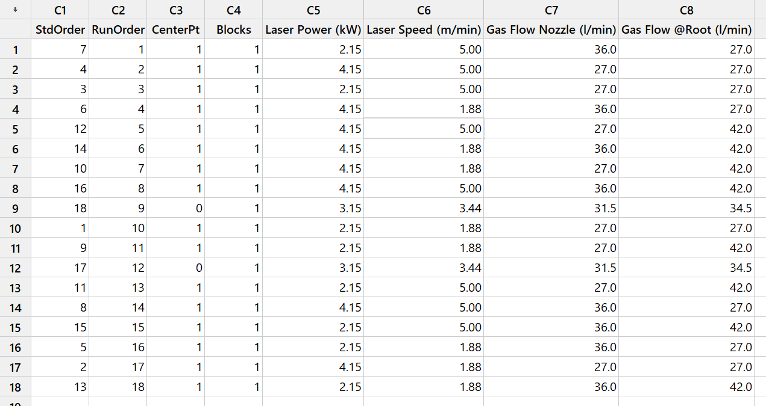Select row header 2
The image size is (766, 406).
point(15,69)
